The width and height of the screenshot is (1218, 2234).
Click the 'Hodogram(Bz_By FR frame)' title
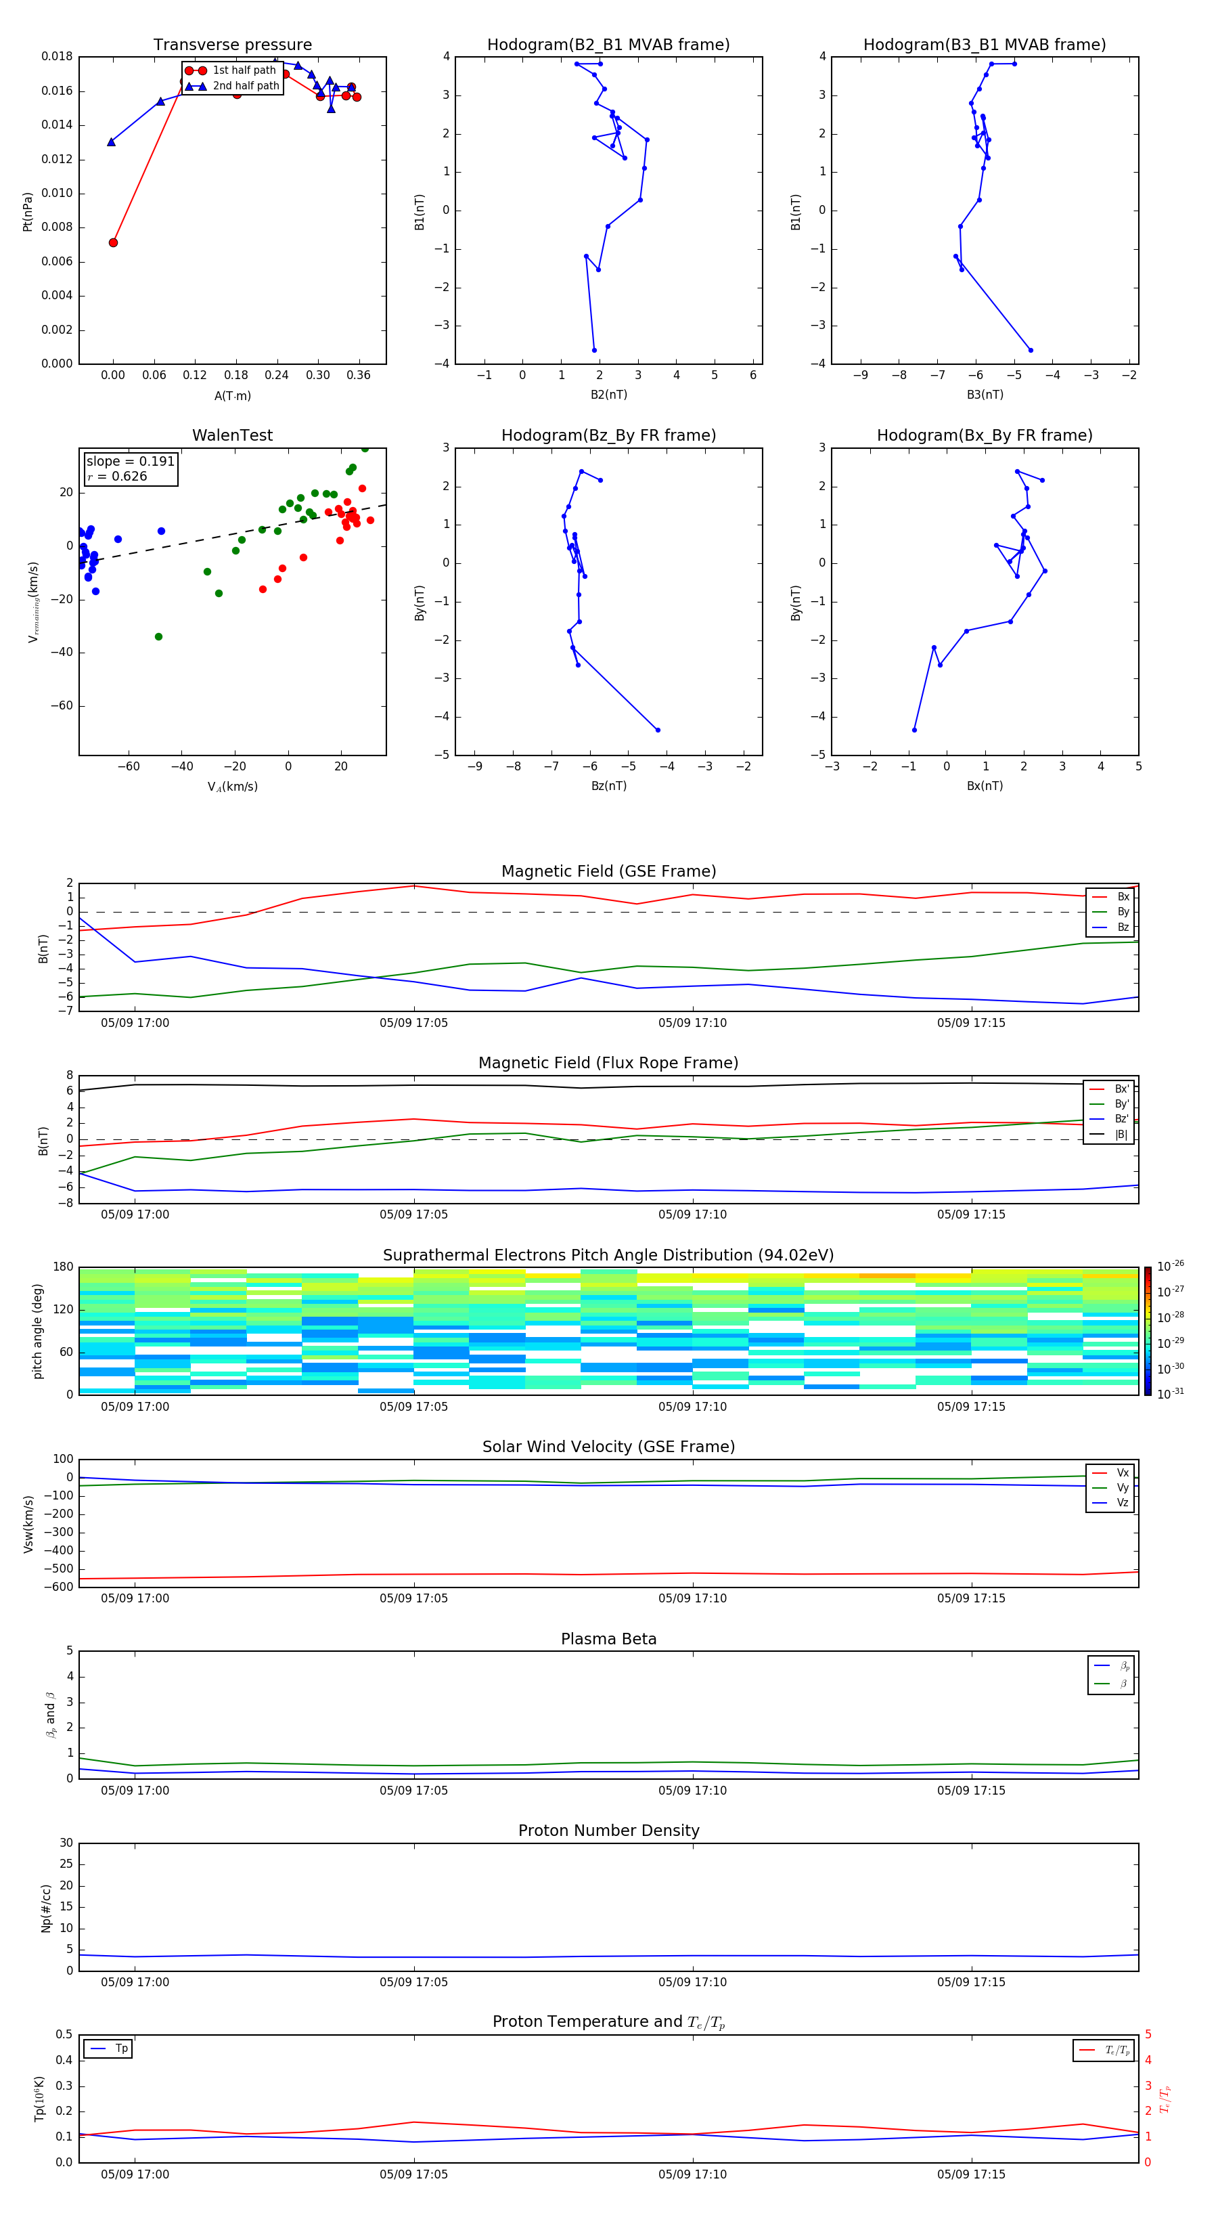[x=608, y=435]
